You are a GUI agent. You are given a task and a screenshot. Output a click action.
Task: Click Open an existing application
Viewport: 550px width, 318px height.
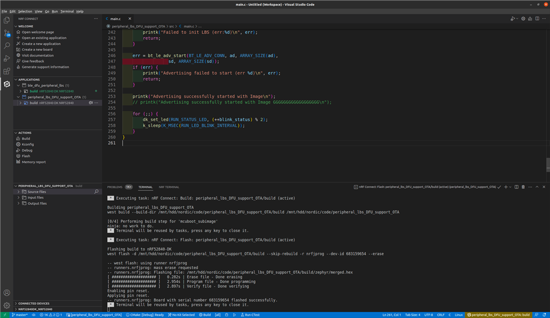44,38
